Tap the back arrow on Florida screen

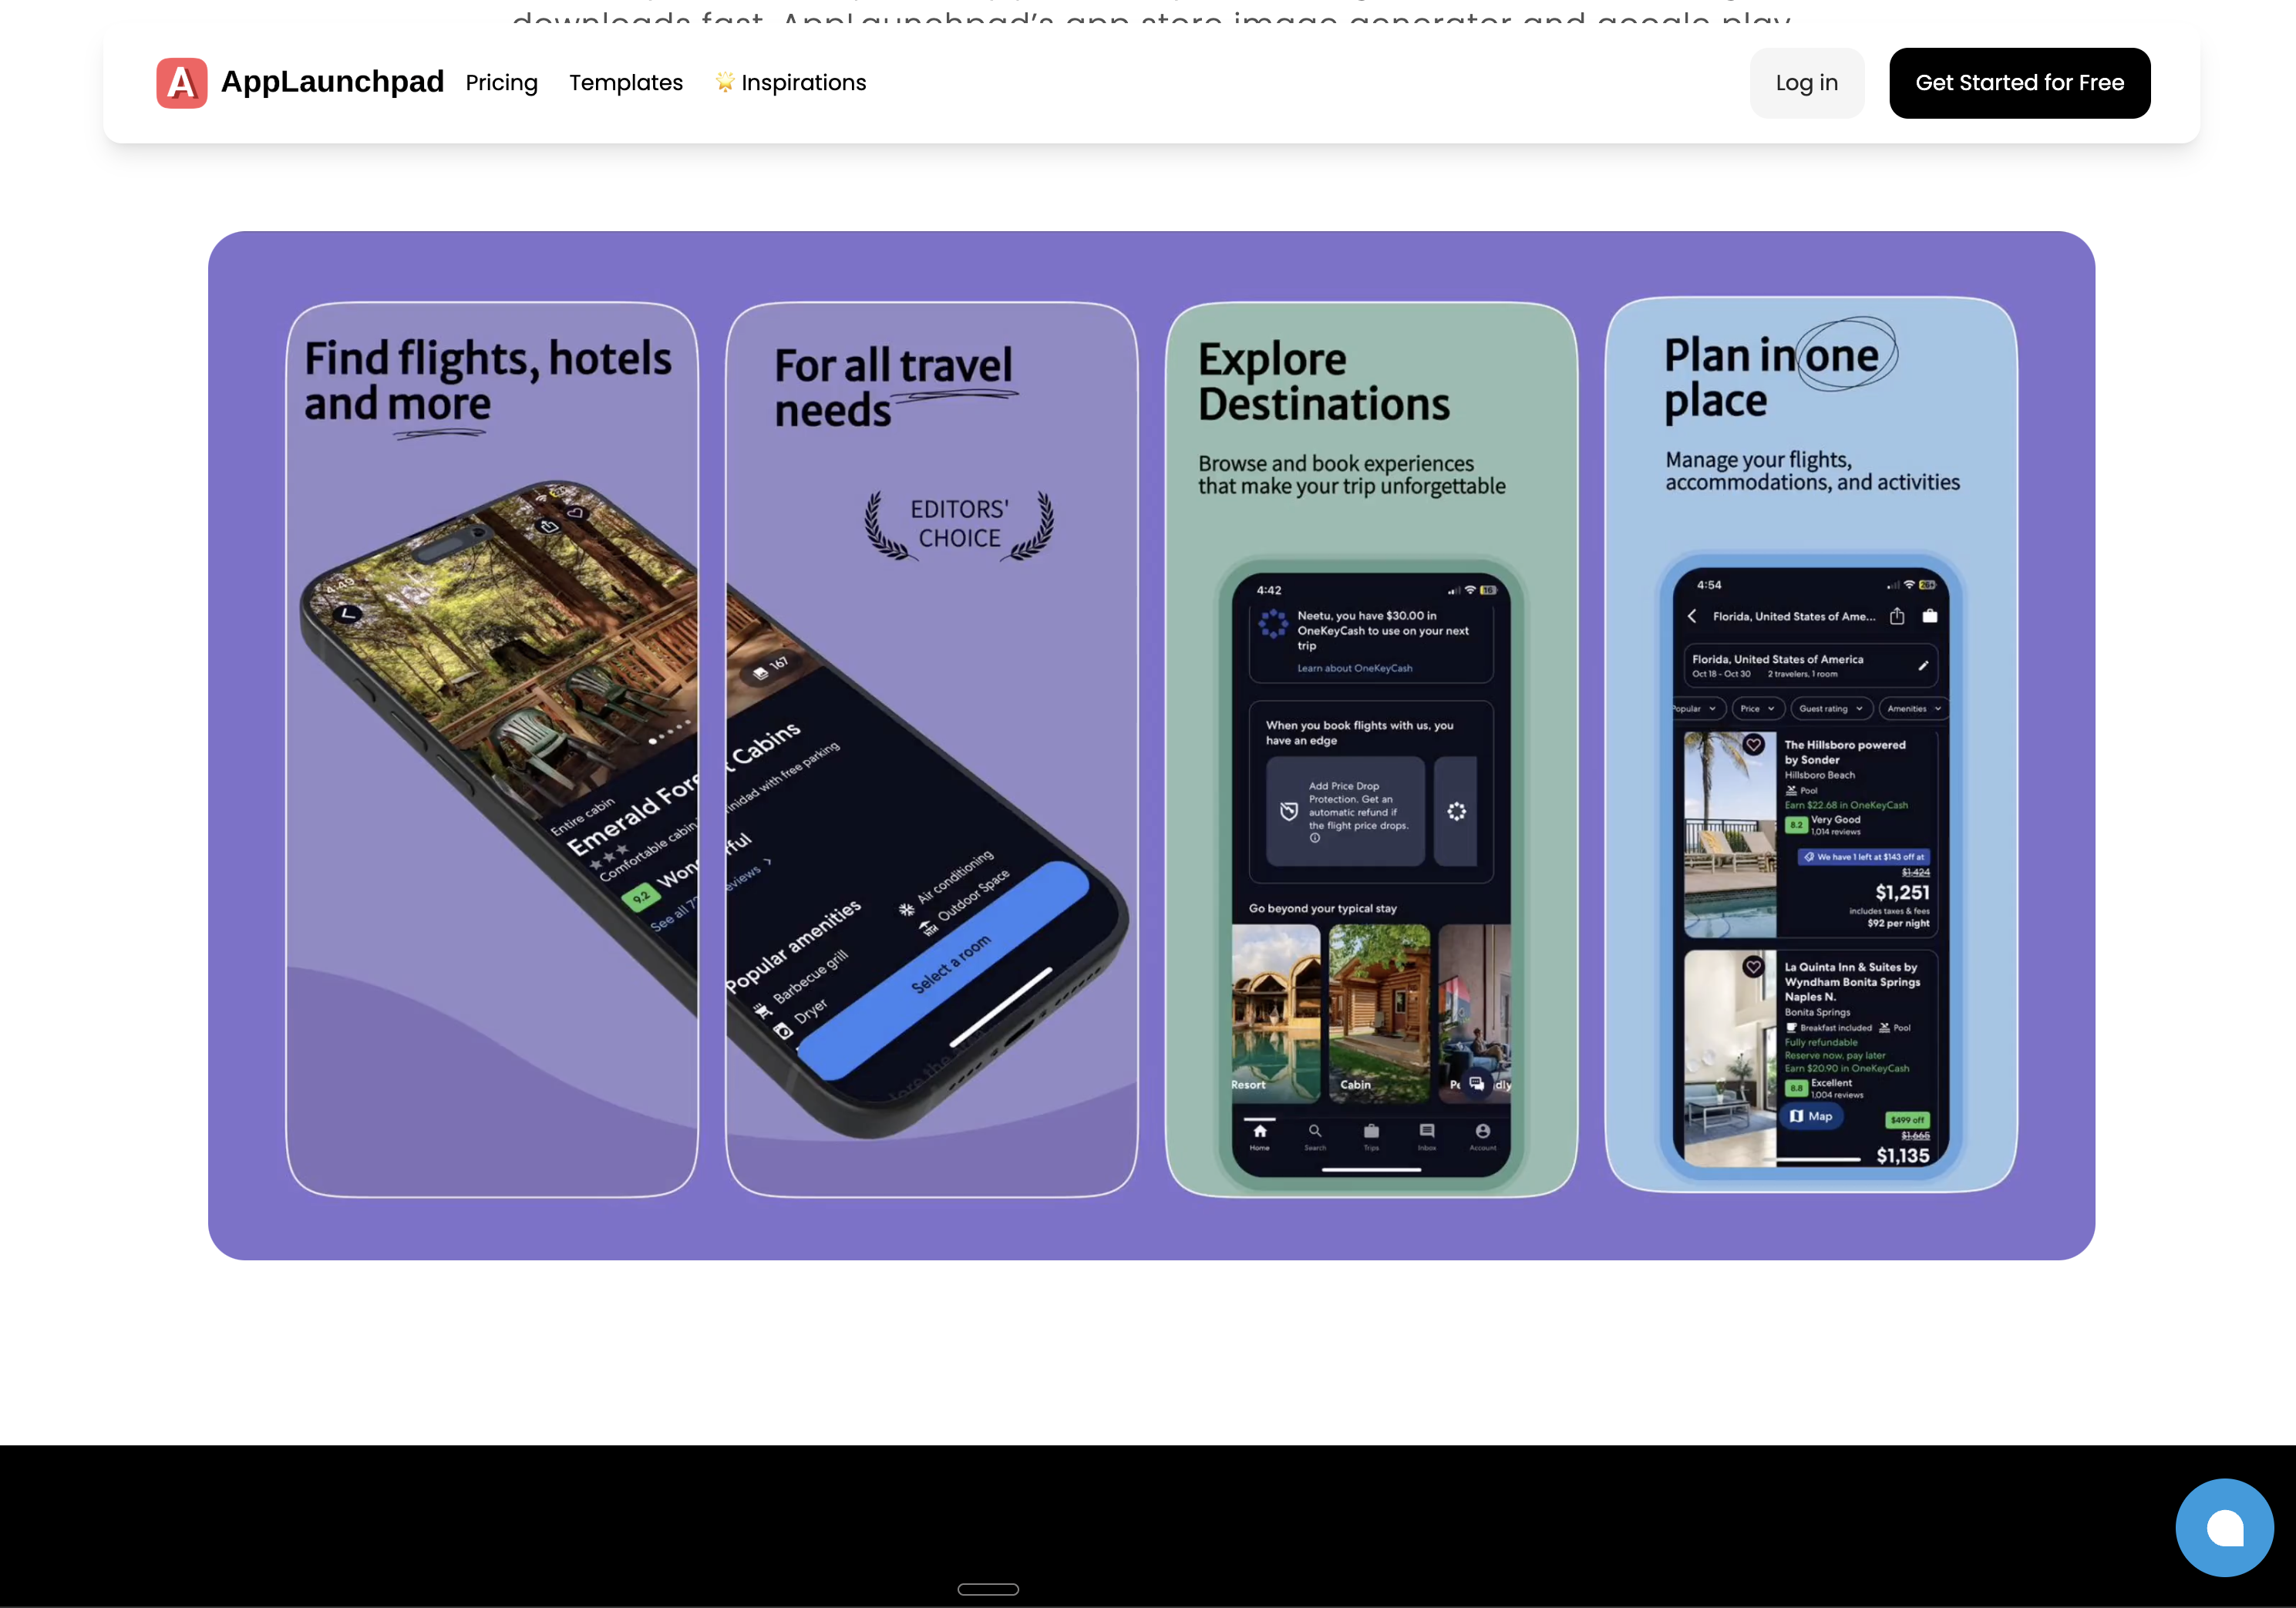(1692, 616)
